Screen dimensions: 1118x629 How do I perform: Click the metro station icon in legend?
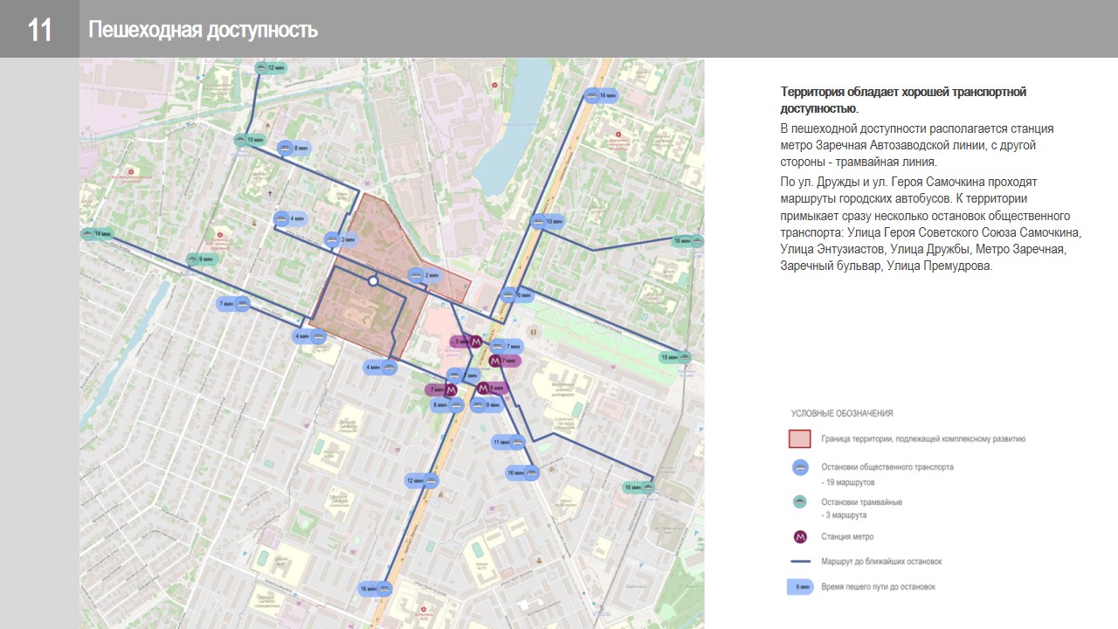pyautogui.click(x=799, y=536)
